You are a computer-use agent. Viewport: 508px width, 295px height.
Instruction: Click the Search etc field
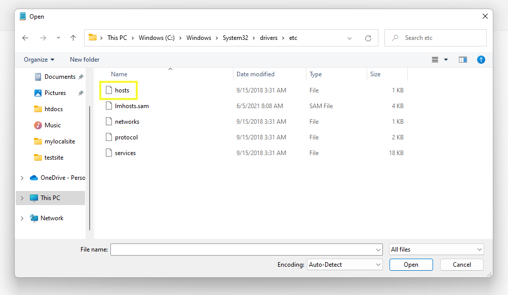436,38
